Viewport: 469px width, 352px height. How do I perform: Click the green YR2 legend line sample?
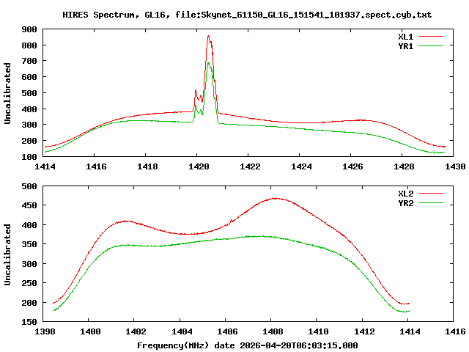[431, 203]
